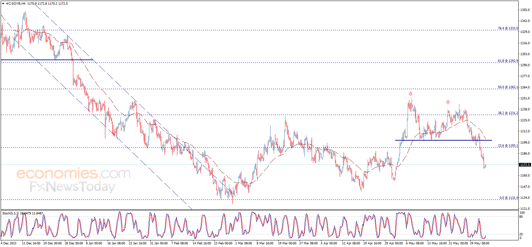
Task: Click the 29 May 08:00 date label
Action: pos(479,243)
